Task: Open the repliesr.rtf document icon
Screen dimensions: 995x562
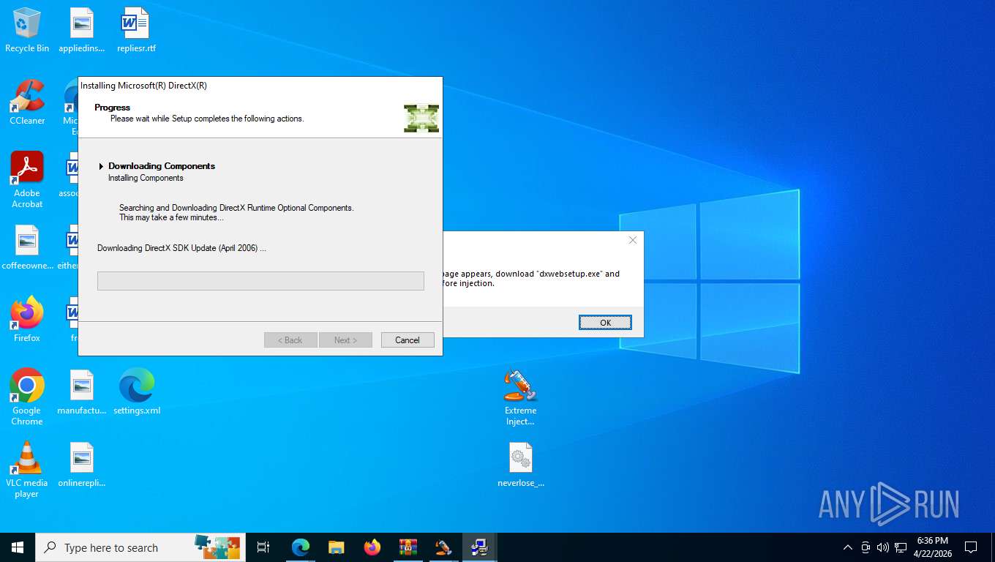Action: click(136, 30)
